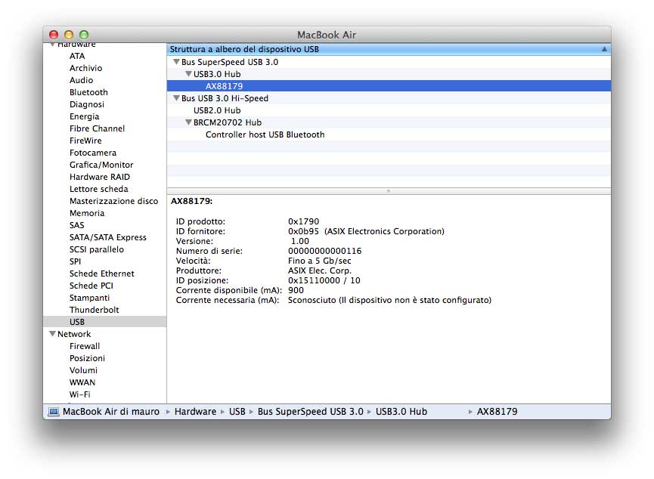Viewport: 654px width, 479px height.
Task: Collapse the BRCM20702 Hub node
Action: tap(188, 122)
